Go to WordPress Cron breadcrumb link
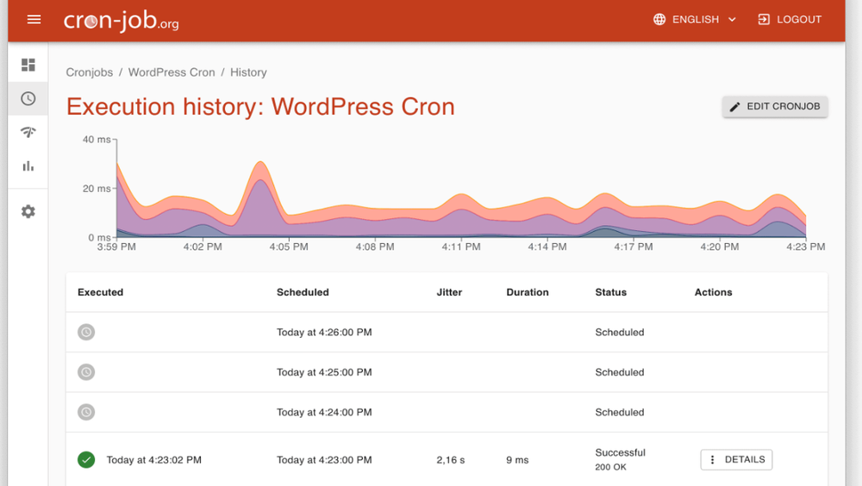 pos(172,72)
